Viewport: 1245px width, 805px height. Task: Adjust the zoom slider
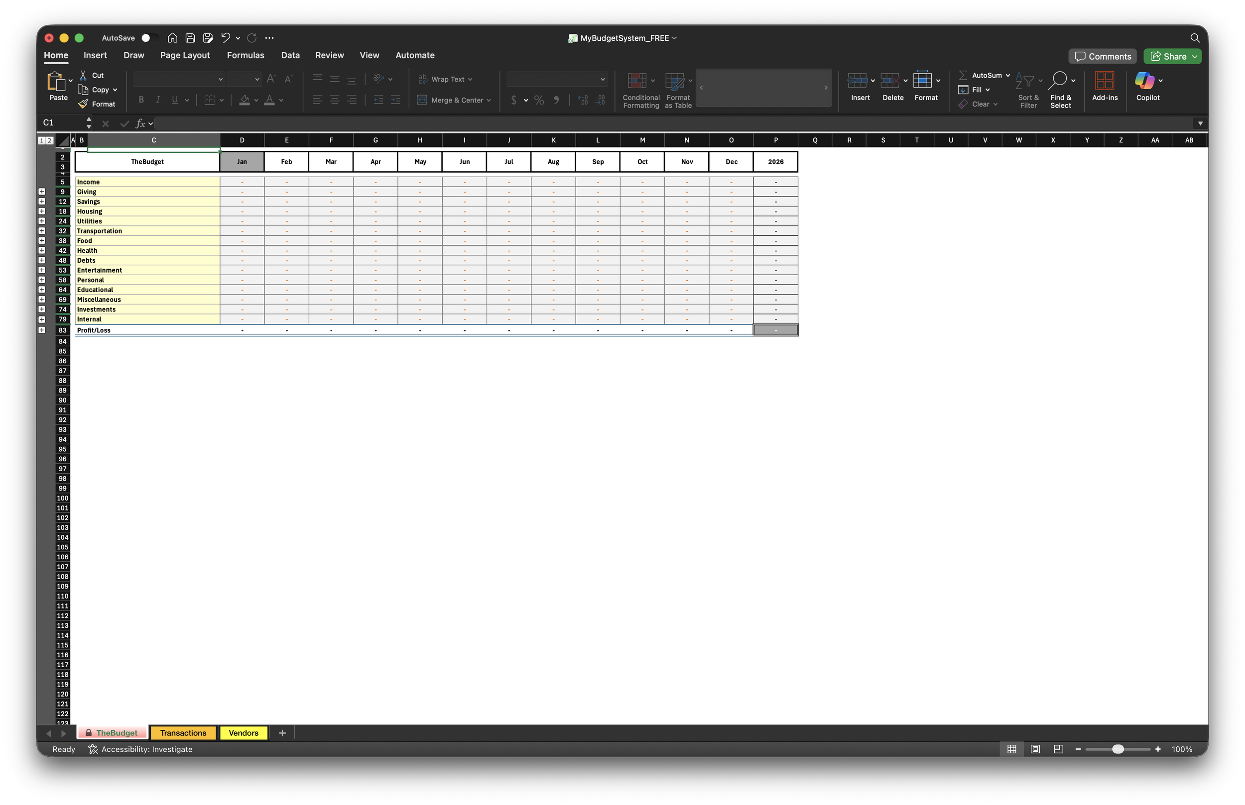[x=1119, y=749]
